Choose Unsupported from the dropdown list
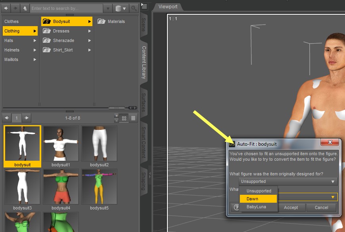Viewport: 345px width, 232px height. tap(259, 191)
